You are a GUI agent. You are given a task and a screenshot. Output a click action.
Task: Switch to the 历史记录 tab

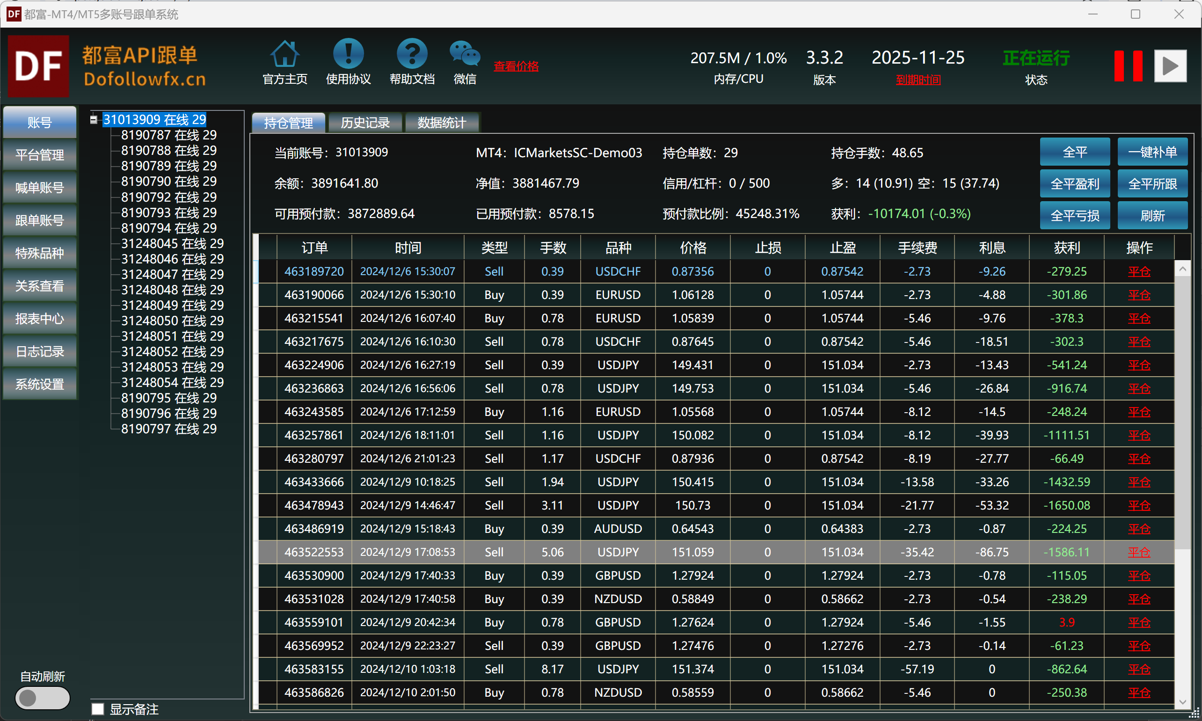365,123
